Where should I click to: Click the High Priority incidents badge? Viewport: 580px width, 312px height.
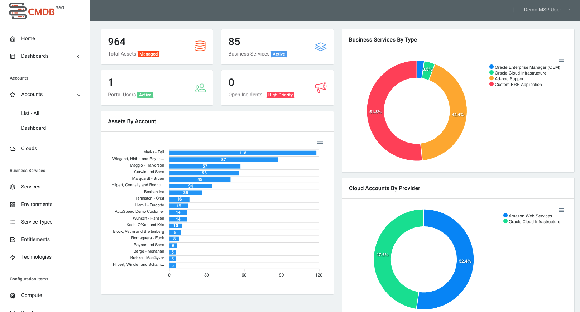pyautogui.click(x=281, y=95)
